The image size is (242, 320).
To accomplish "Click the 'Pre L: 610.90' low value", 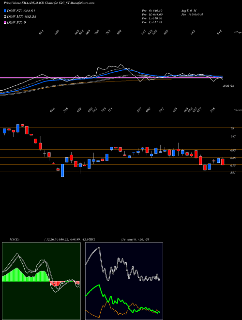I will [x=152, y=18].
